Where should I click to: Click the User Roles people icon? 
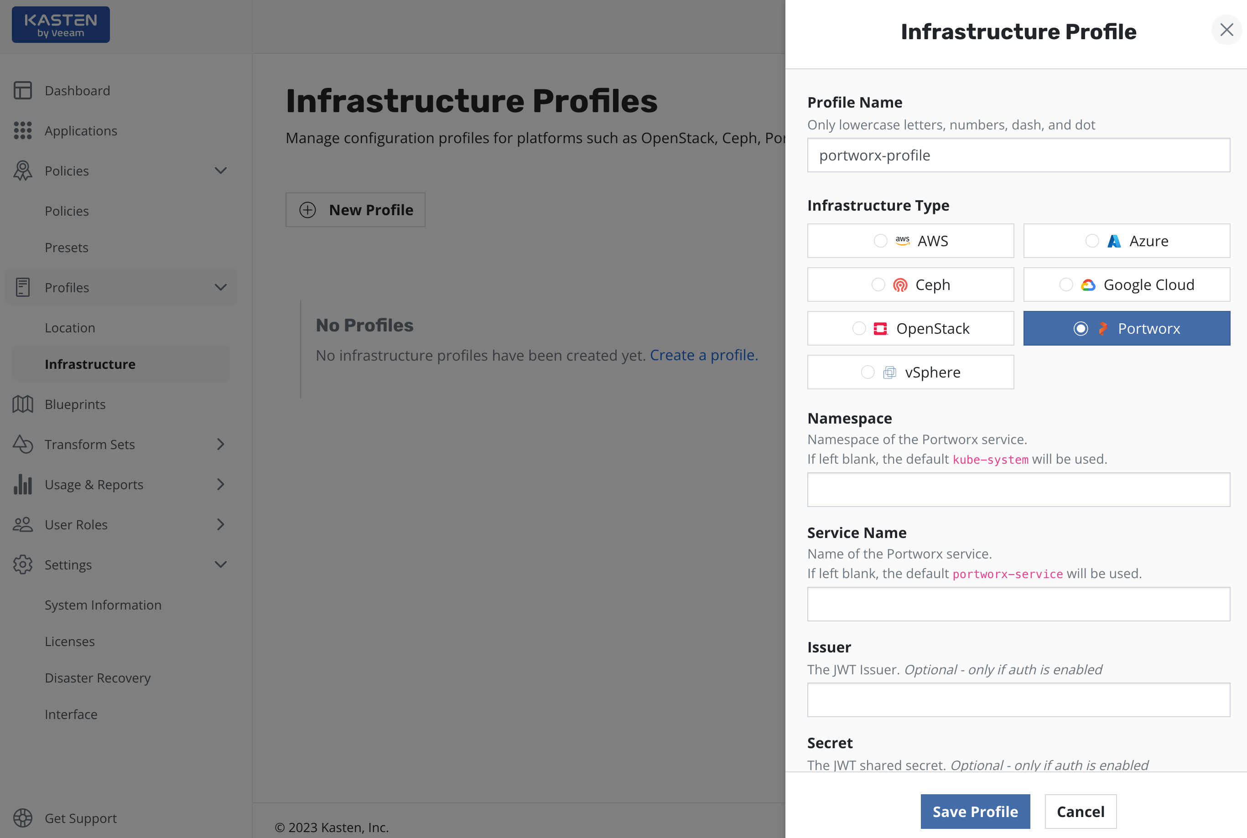22,525
